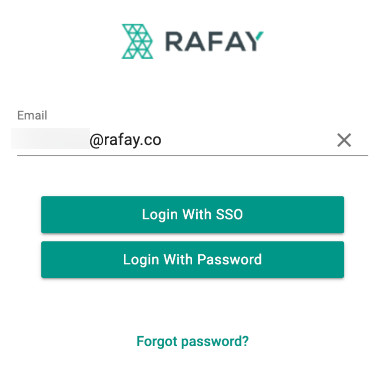Place cursor after @rafay.co in the email
The height and width of the screenshot is (375, 382).
pos(162,140)
